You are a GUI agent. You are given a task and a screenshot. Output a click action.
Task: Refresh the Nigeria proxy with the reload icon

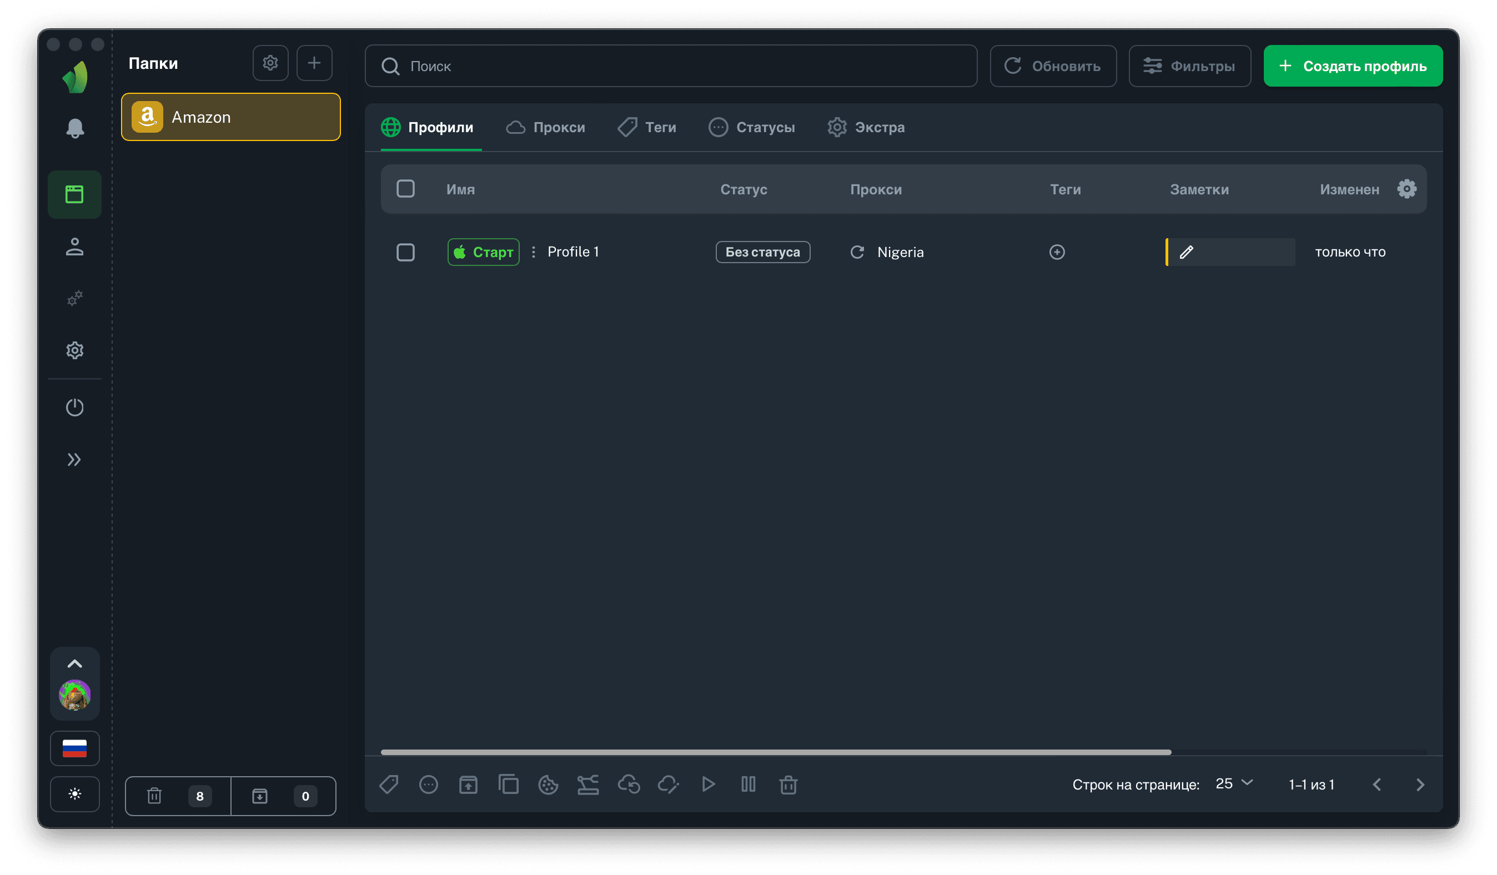[857, 252]
